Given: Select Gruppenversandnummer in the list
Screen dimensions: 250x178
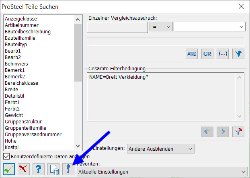Looking at the screenshot, I should point(33,134).
